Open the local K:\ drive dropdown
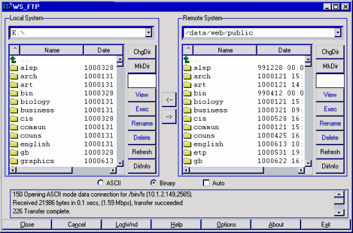 point(148,33)
